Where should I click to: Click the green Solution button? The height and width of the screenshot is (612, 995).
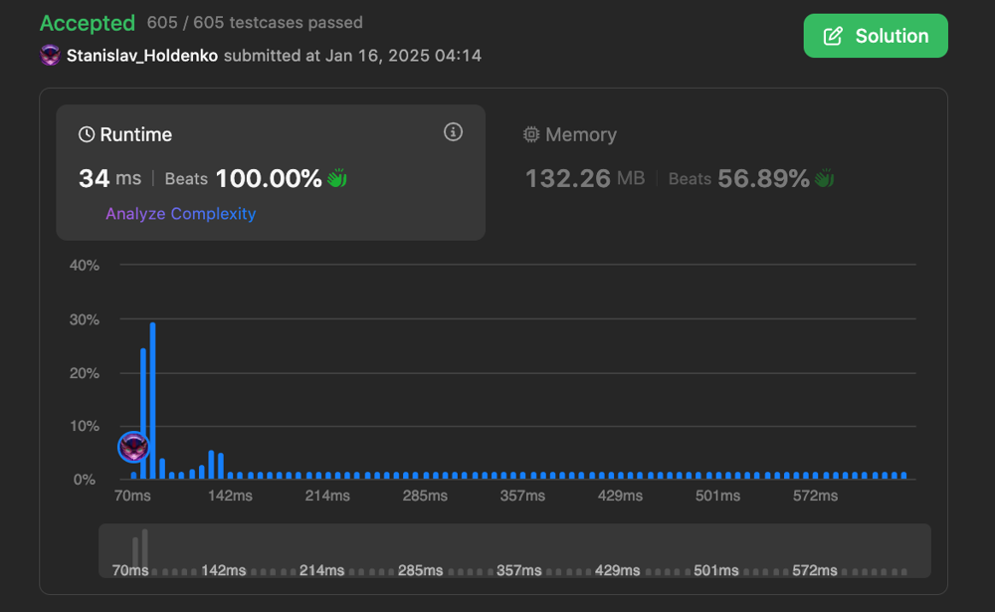coord(875,36)
